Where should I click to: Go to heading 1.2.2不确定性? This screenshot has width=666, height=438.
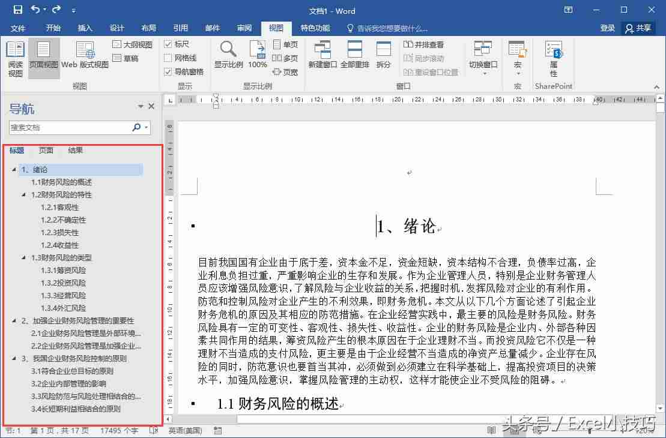point(63,220)
